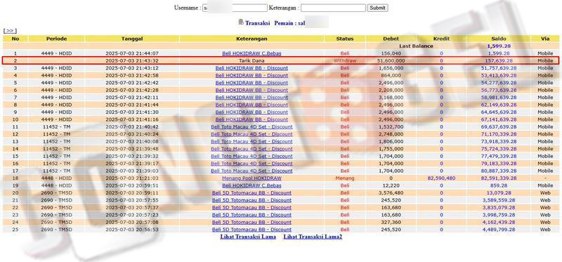The height and width of the screenshot is (262, 562).
Task: Open Beli HOKIDRAW C.Bebas link in row 1
Action: [251, 53]
